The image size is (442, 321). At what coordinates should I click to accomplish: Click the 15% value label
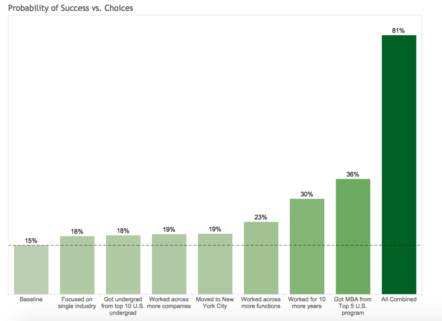coord(31,241)
